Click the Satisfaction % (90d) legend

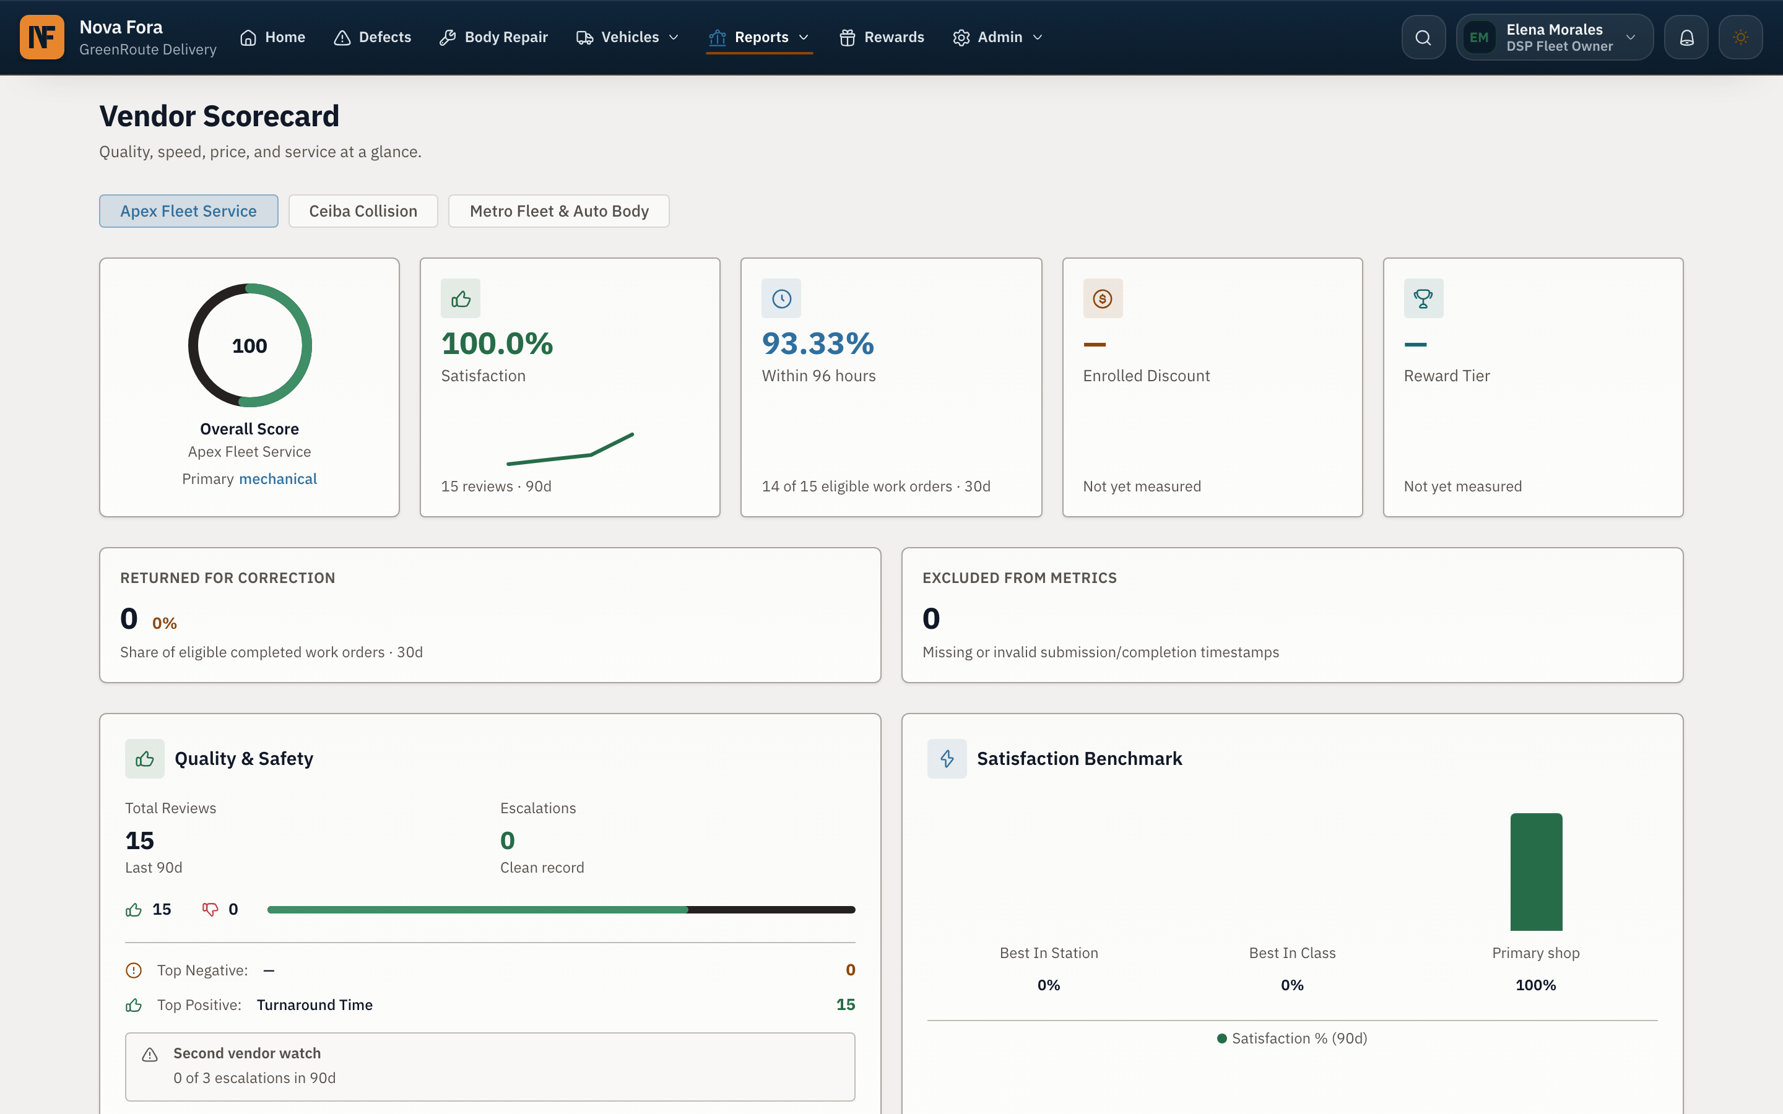coord(1291,1038)
